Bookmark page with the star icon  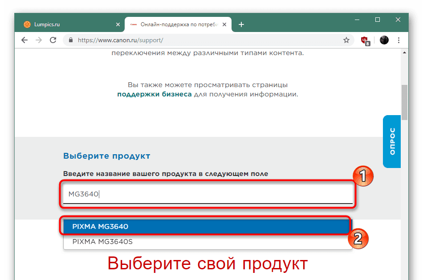(346, 40)
